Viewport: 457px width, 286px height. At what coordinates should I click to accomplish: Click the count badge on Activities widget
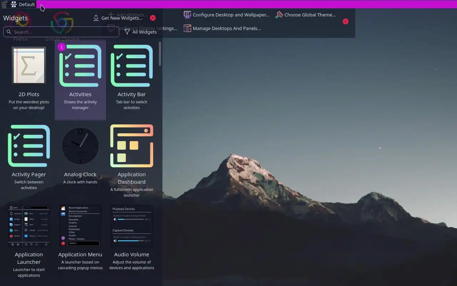(x=61, y=47)
